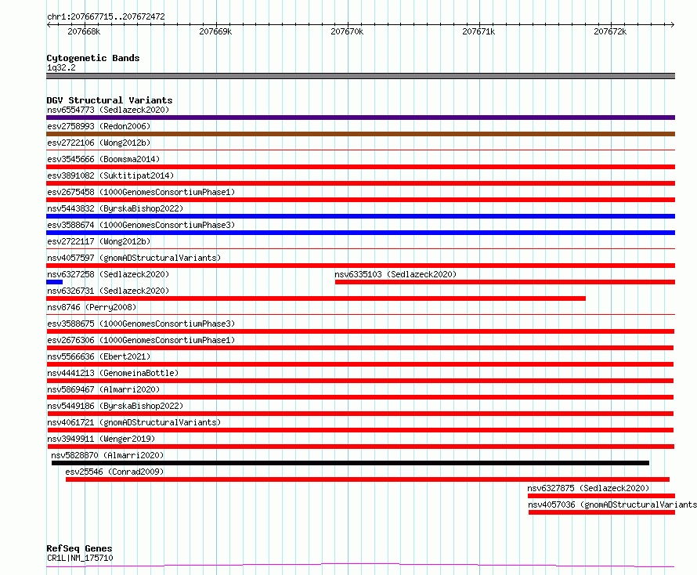Click nsv4057036 gnomADStructuralVariants label
This screenshot has height=575, width=697.
pyautogui.click(x=612, y=504)
